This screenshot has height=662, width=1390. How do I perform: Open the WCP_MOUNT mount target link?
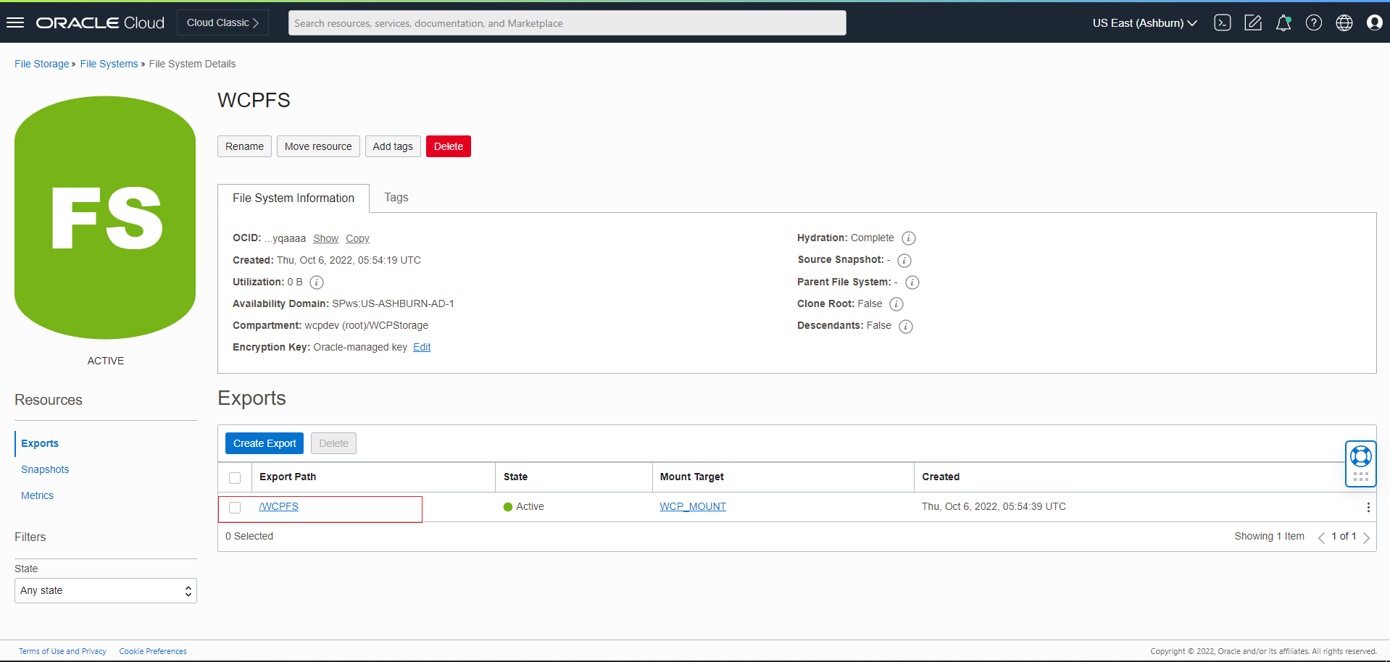pos(693,506)
